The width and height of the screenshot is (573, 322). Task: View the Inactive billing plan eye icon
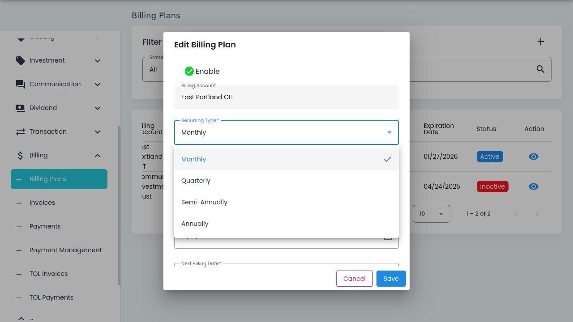(533, 186)
